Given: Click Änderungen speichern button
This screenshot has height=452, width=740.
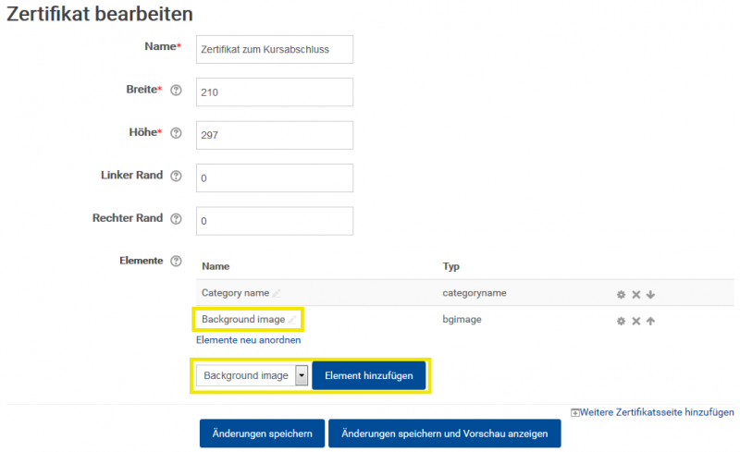Looking at the screenshot, I should pos(262,434).
